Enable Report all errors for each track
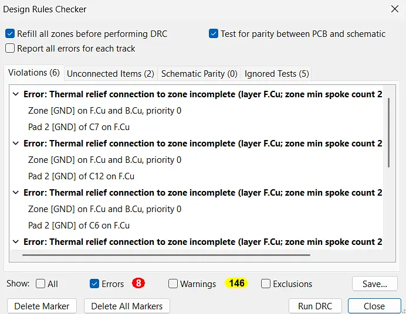The image size is (406, 314). (x=10, y=49)
